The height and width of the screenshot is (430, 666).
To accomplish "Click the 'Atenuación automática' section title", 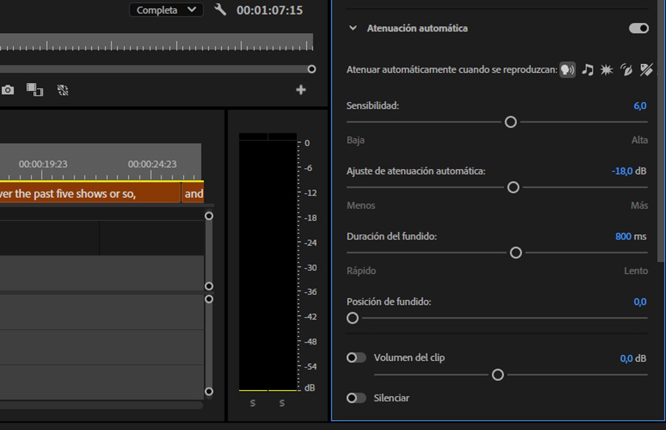I will [417, 28].
